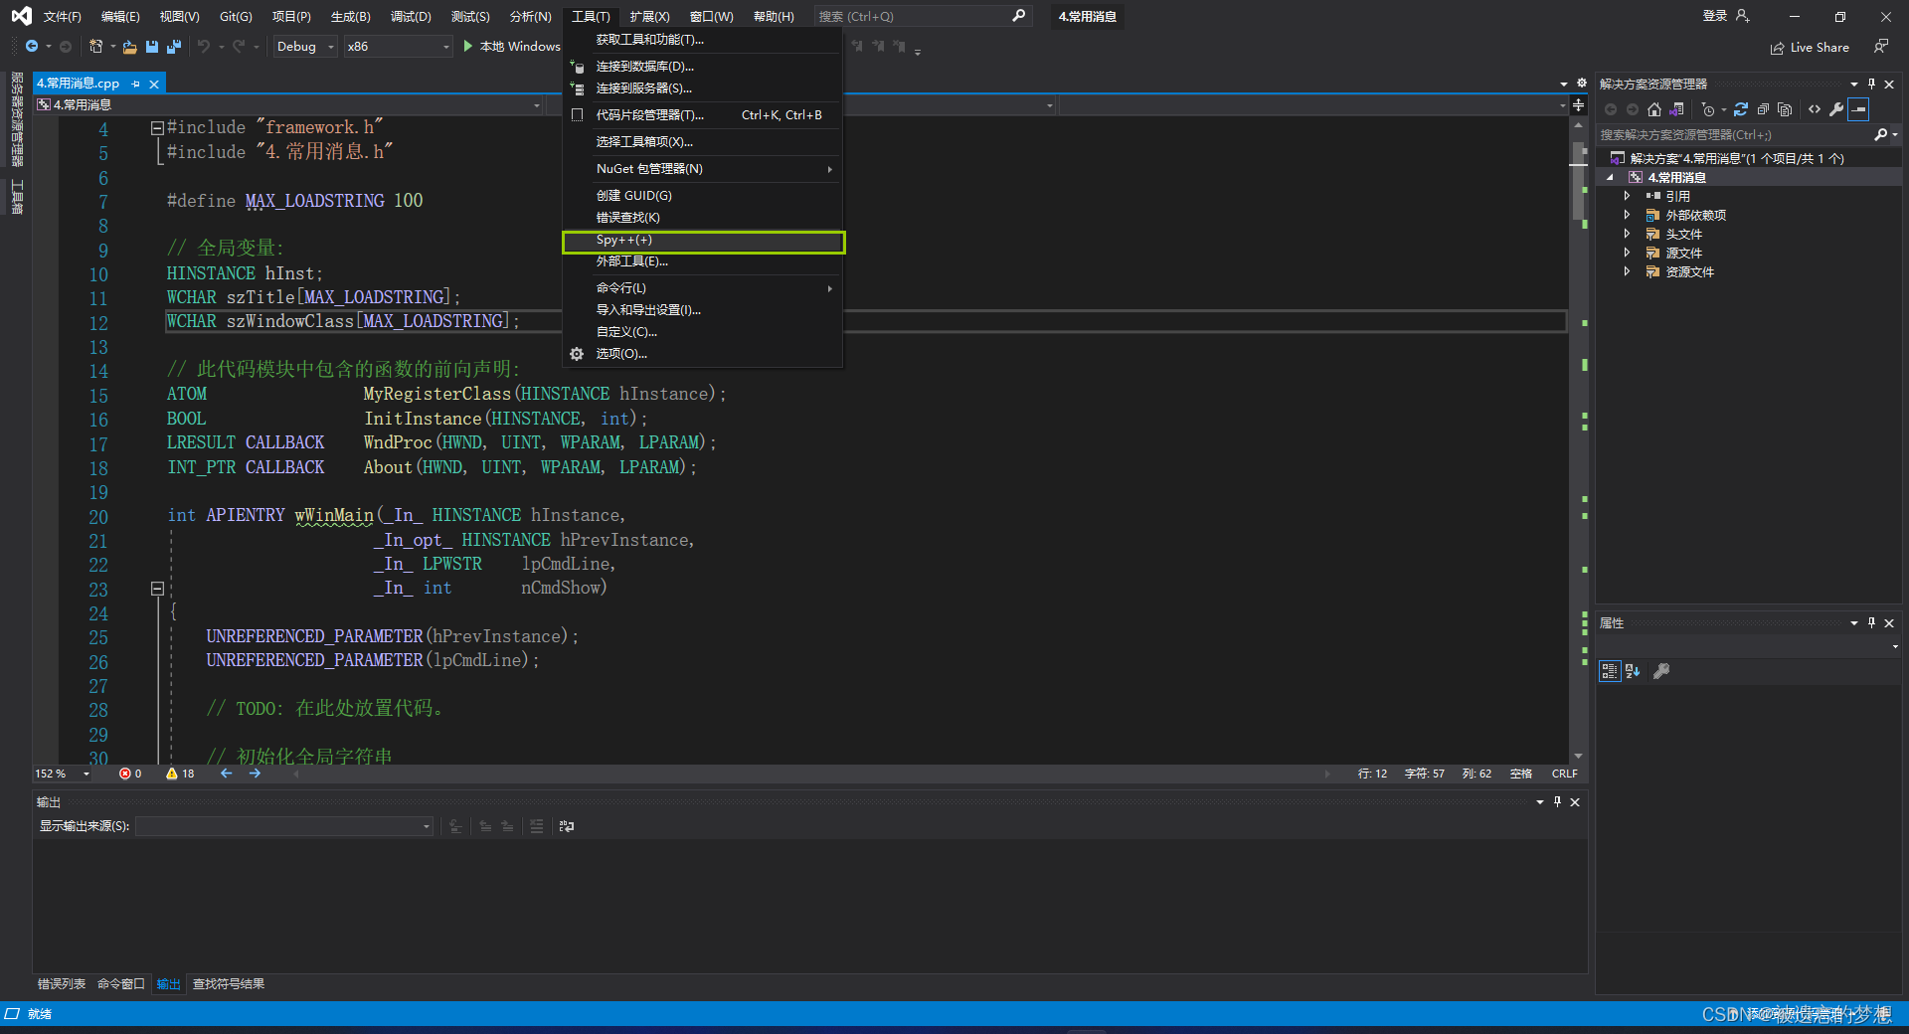Toggle the pin on 4.常用消息.cpp tab

[135, 84]
